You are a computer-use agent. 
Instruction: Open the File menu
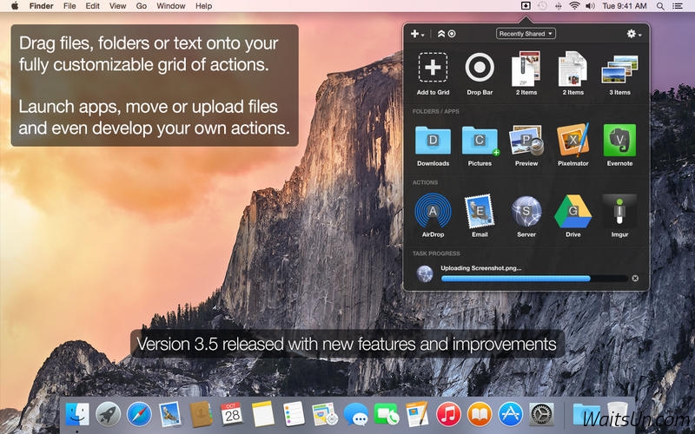[69, 6]
